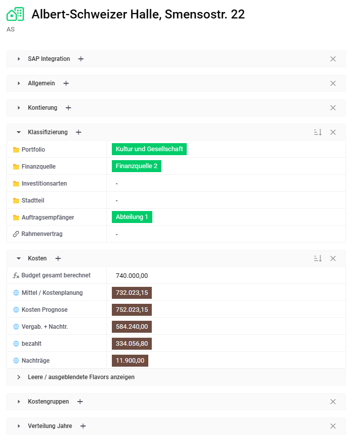Image resolution: width=355 pixels, height=436 pixels.
Task: Click the globe icon for Nachträge
Action: pyautogui.click(x=16, y=361)
